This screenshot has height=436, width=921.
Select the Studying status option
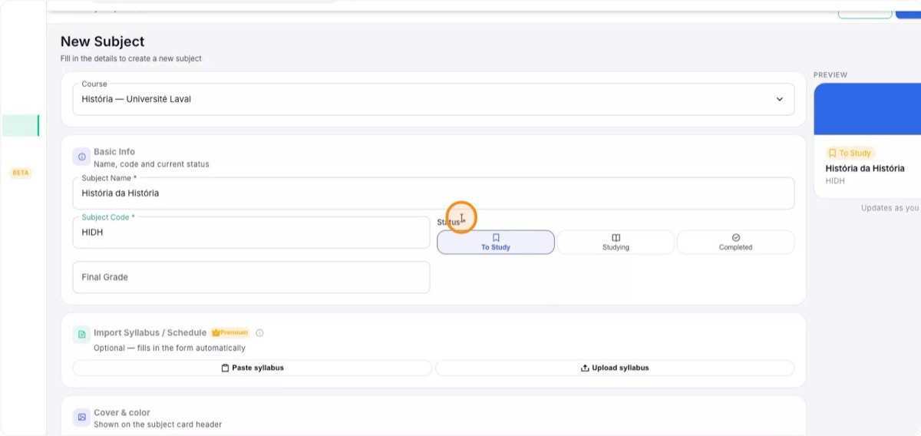(616, 242)
